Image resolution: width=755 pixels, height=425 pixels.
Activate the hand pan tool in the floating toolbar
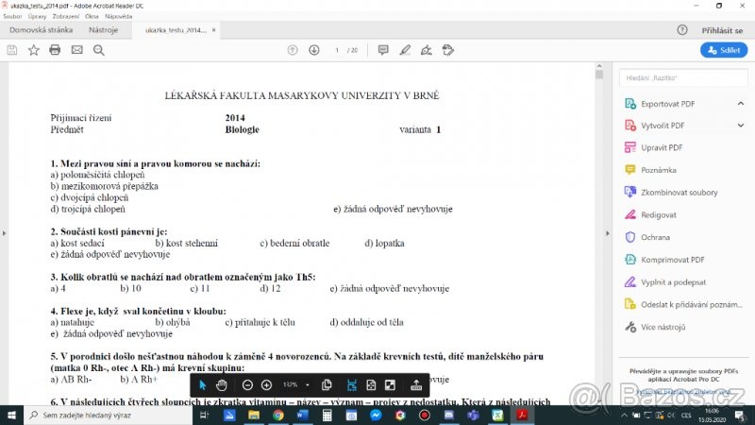tap(222, 385)
